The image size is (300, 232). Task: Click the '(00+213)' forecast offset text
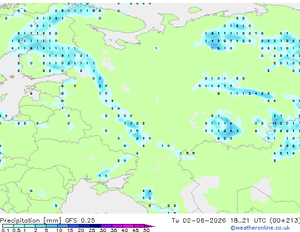[x=285, y=221]
